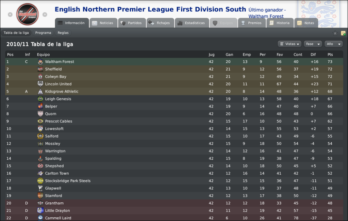The image size is (348, 221).
Task: Sort table by Pts column header
Action: (330, 55)
